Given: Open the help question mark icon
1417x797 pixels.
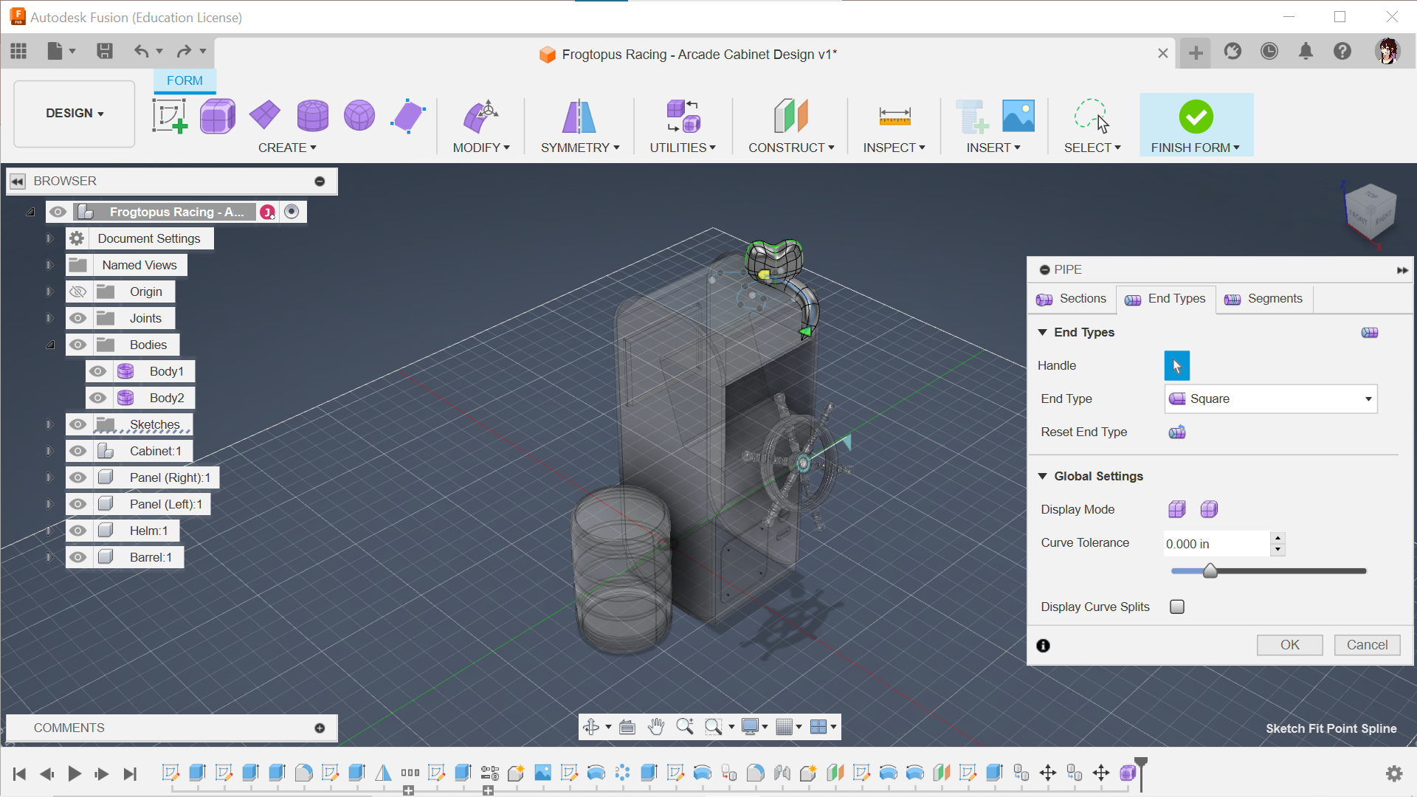Looking at the screenshot, I should (1342, 51).
